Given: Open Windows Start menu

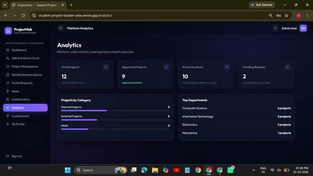Looking at the screenshot, I should click(68, 170).
